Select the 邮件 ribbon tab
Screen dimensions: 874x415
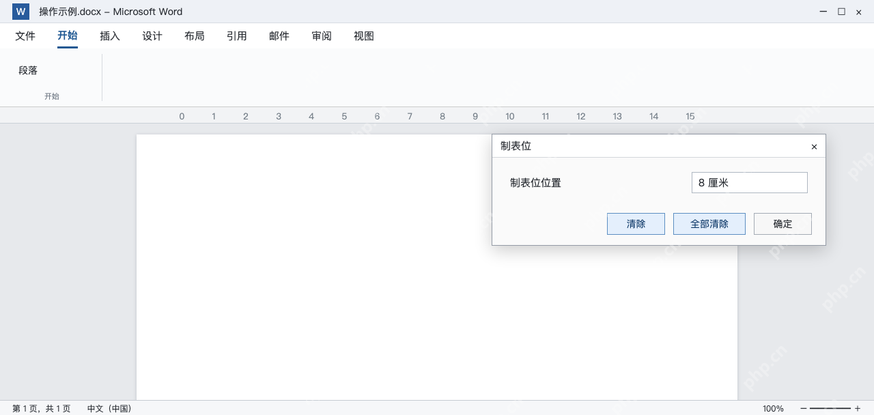279,36
